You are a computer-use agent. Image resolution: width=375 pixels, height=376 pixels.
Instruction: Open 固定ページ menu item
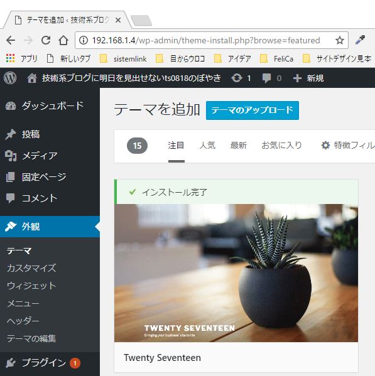point(50,177)
